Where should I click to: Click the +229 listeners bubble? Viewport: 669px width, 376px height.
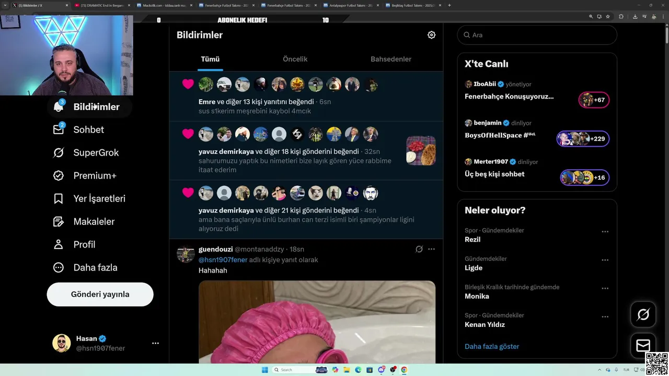pyautogui.click(x=583, y=139)
